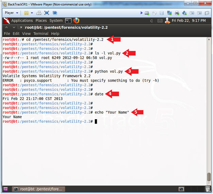This screenshot has width=213, height=194.
Task: Click the user switcher icon in panel
Action: tap(167, 21)
